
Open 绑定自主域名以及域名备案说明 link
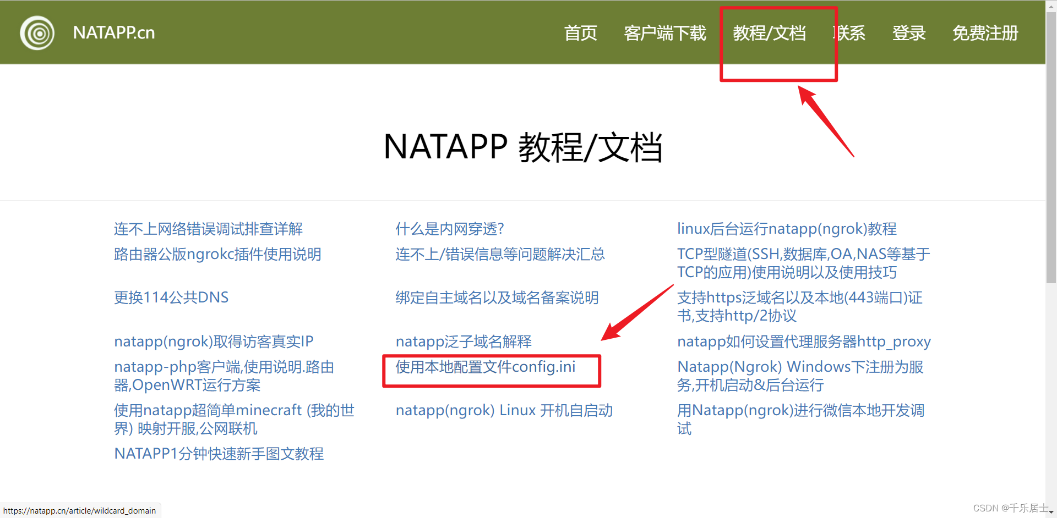coord(497,297)
